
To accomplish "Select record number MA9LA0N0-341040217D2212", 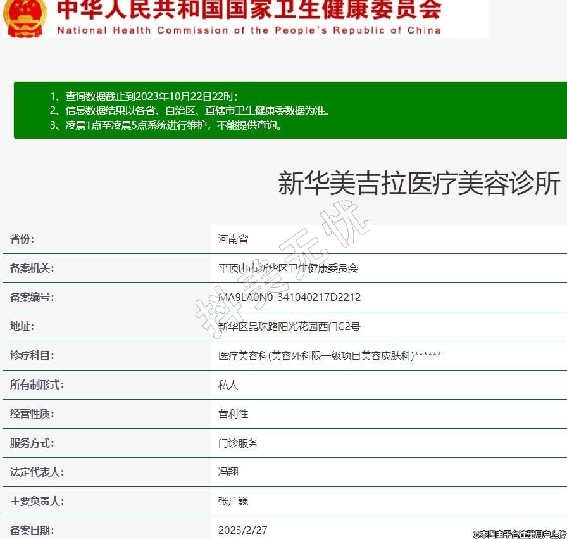I will [x=289, y=298].
